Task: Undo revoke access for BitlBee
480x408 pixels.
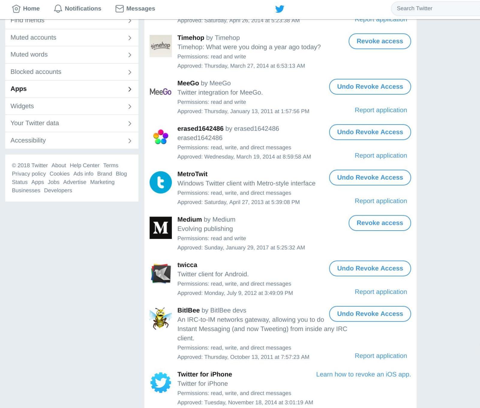Action: tap(370, 314)
